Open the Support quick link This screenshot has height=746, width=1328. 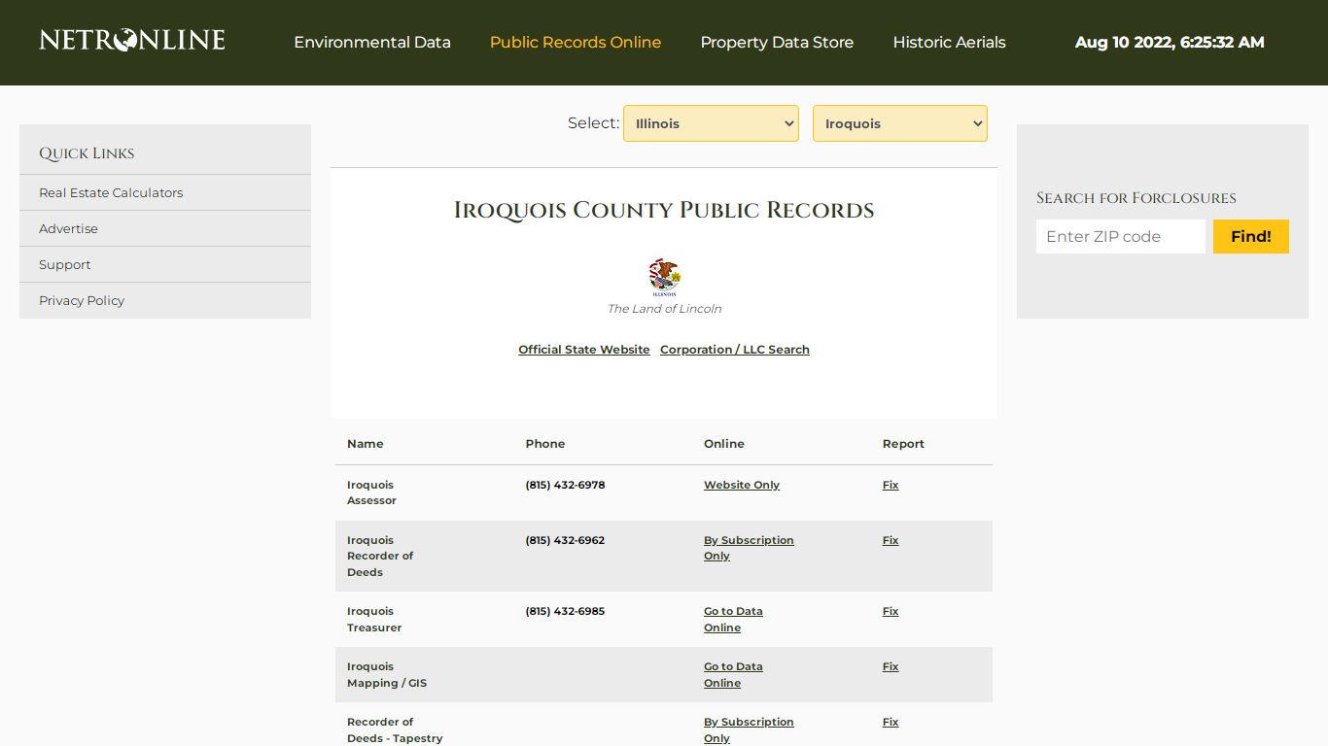[64, 264]
